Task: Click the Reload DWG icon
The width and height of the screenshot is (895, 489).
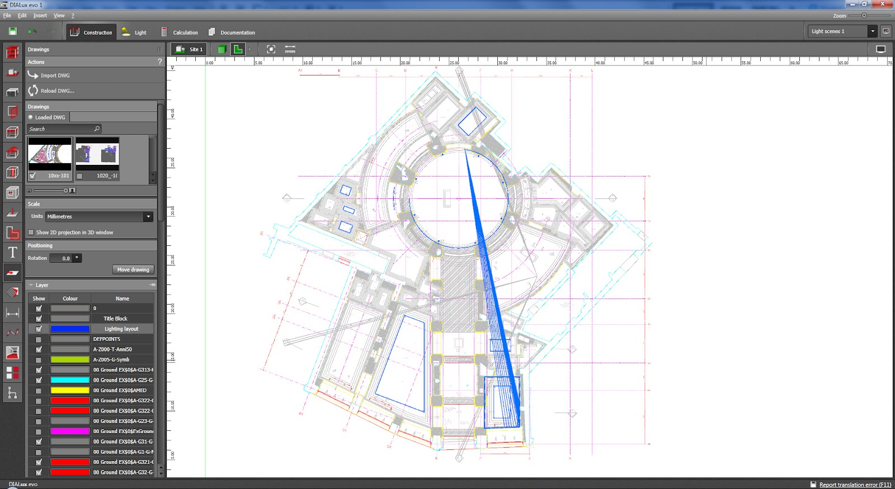Action: tap(33, 91)
